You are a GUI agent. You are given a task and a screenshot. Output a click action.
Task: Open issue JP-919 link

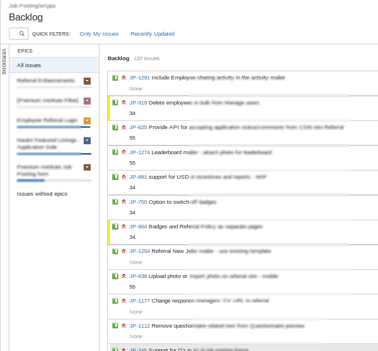click(x=138, y=103)
